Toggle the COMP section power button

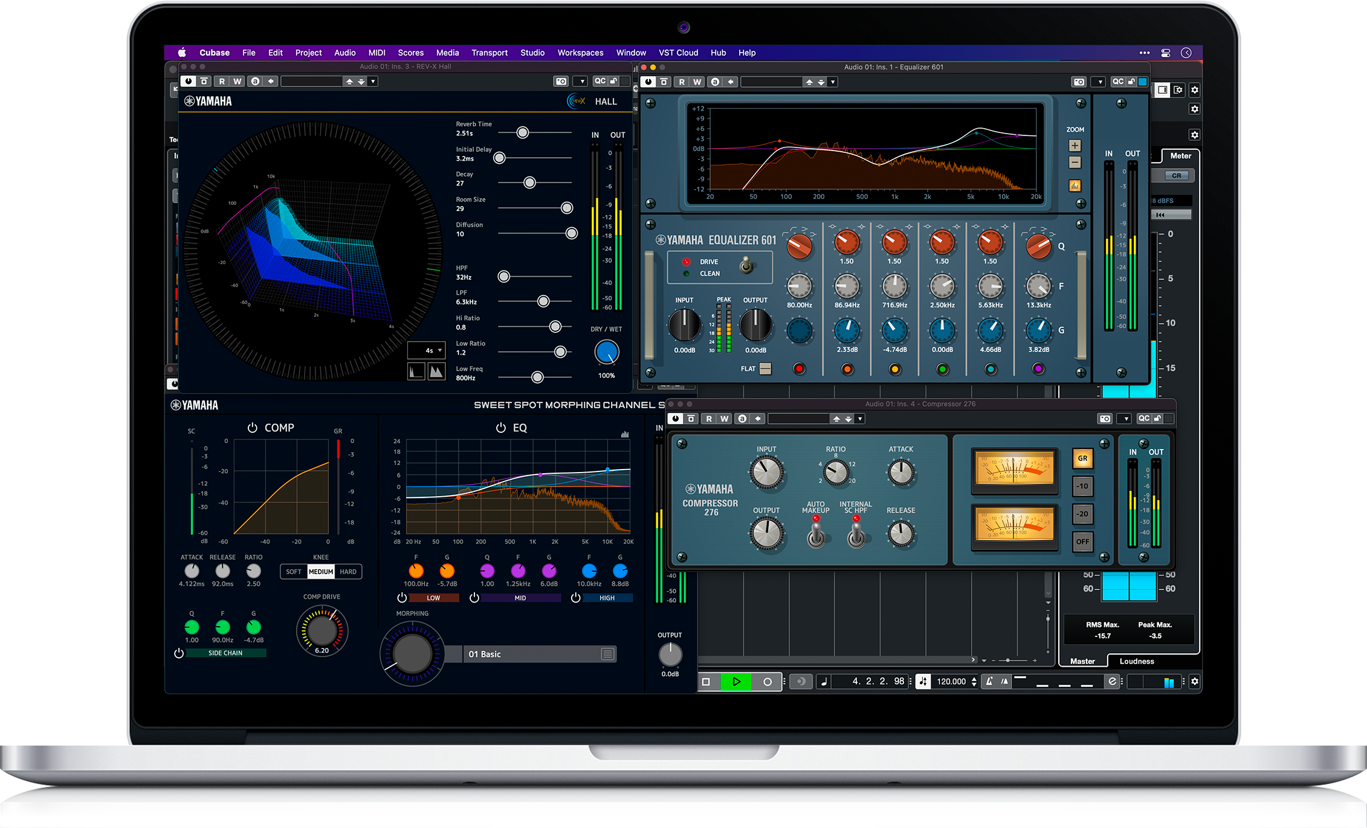(x=253, y=427)
